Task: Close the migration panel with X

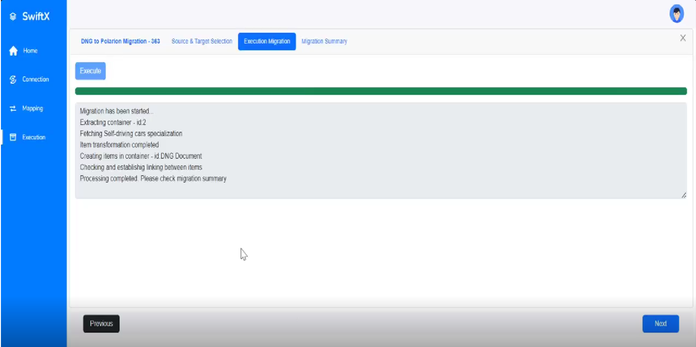Action: pyautogui.click(x=682, y=38)
